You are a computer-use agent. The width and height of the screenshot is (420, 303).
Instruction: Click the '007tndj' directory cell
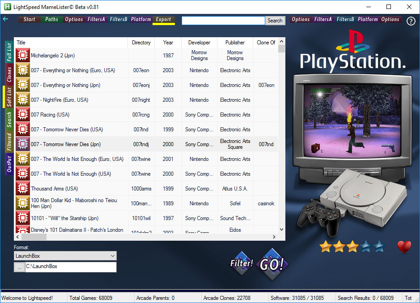point(141,144)
